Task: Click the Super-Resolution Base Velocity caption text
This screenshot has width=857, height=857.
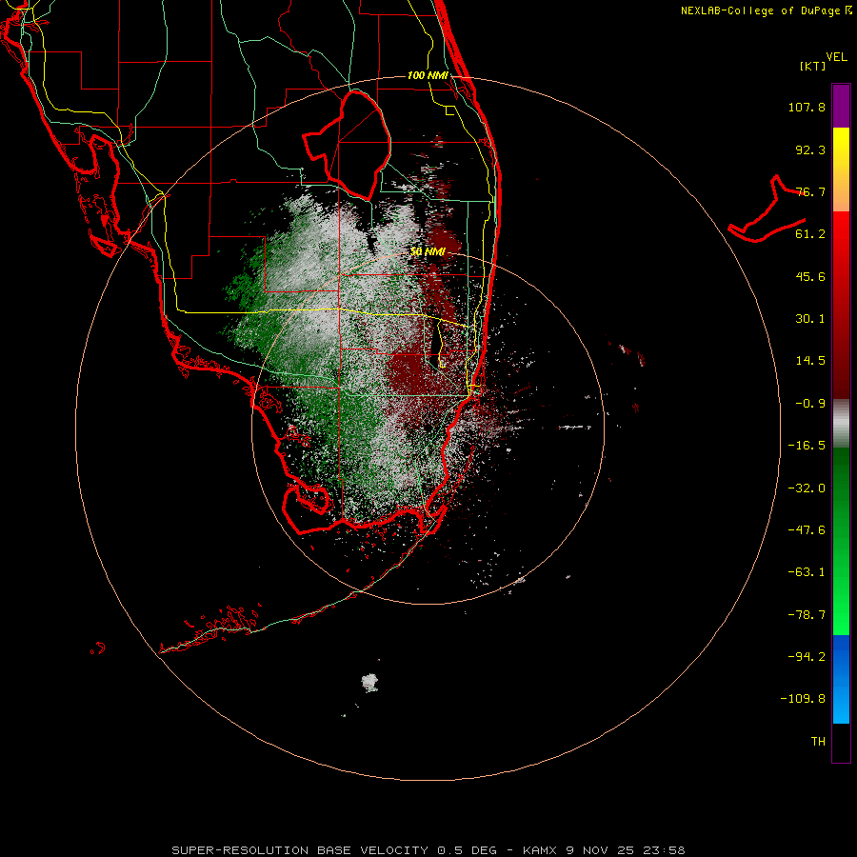Action: coord(428,850)
